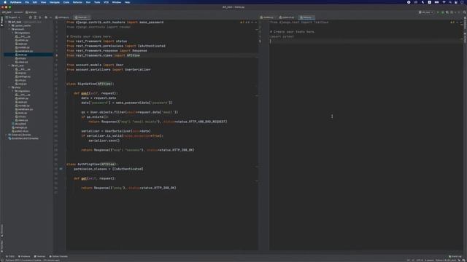This screenshot has width=467, height=262.
Task: Open the View menu
Action: point(44,2)
